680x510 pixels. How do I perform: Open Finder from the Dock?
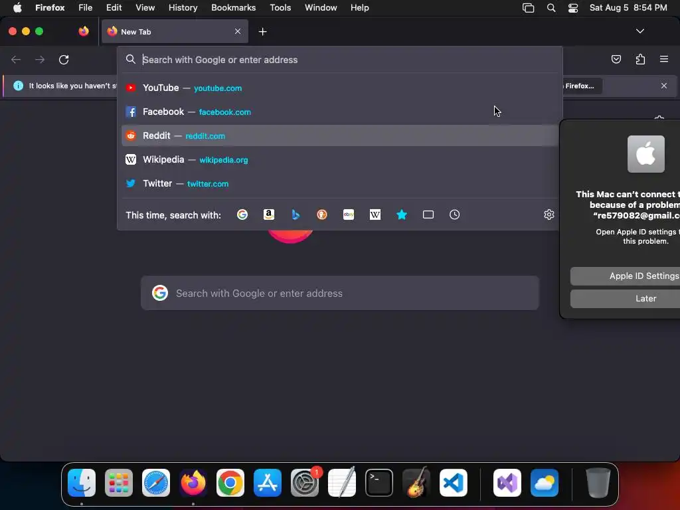[82, 483]
